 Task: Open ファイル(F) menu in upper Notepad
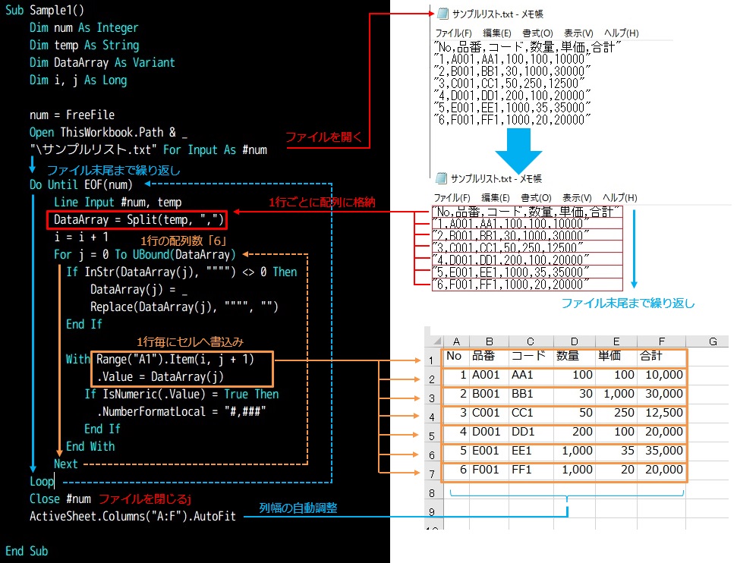(x=454, y=33)
